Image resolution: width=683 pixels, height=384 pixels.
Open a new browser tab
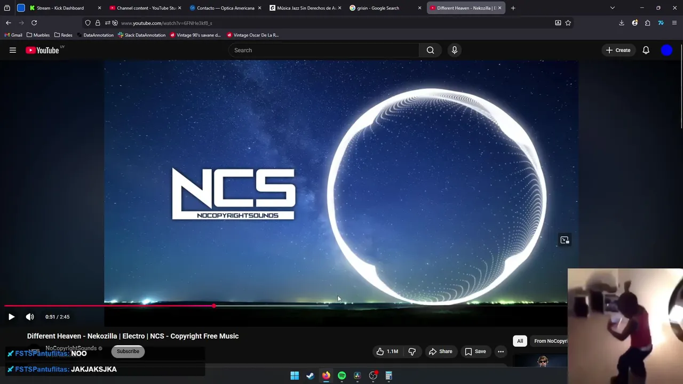tap(513, 8)
